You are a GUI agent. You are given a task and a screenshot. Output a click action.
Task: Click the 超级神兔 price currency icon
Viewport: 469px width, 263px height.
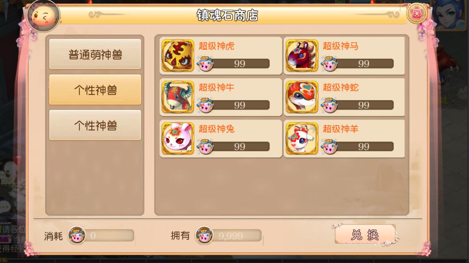coord(205,147)
